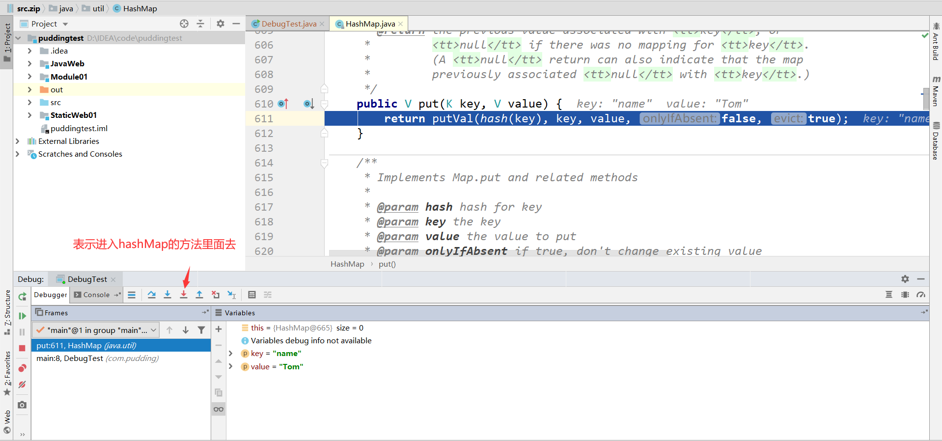Rerun the DebugTest session
942x441 pixels.
pos(22,297)
